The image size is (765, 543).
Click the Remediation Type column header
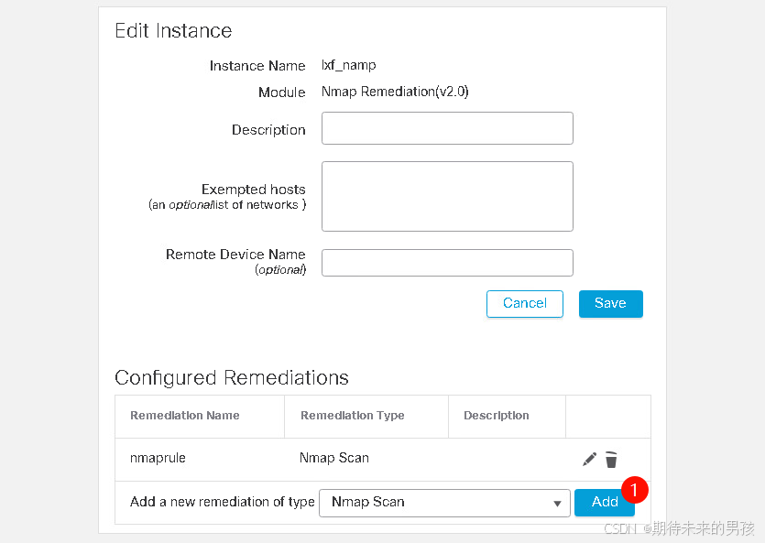[x=352, y=416]
